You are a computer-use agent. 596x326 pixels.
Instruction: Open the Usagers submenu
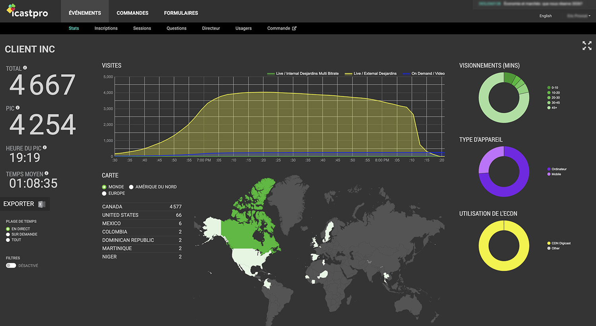click(x=244, y=28)
